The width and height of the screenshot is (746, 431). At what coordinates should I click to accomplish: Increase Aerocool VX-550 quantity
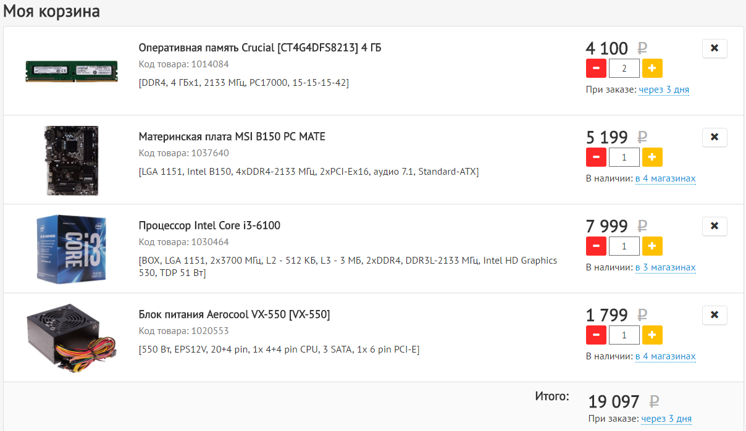point(652,335)
